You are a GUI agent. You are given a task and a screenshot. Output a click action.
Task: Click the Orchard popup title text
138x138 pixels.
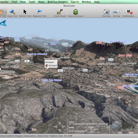click(x=49, y=62)
